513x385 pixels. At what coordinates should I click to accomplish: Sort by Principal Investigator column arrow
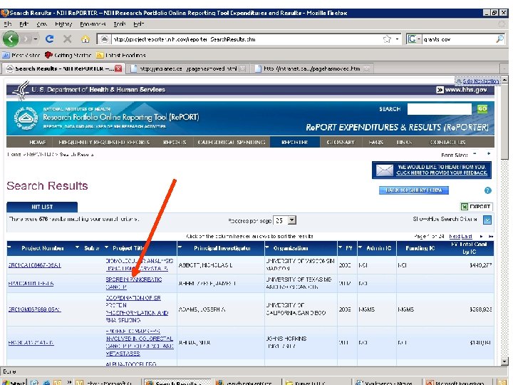coord(180,247)
